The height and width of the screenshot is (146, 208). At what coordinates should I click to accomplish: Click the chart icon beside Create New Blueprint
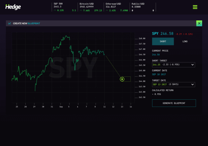[x=10, y=24]
